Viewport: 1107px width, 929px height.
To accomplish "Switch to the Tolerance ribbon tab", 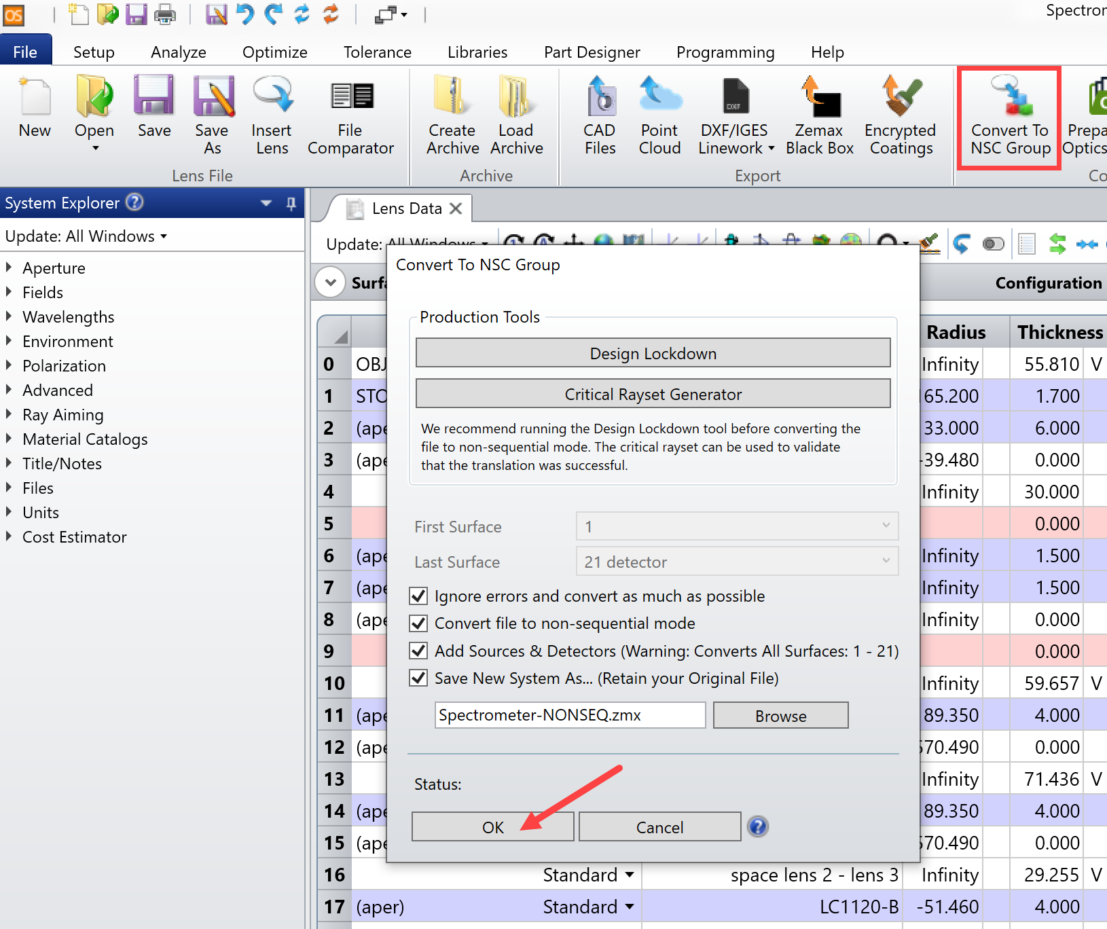I will [x=378, y=52].
